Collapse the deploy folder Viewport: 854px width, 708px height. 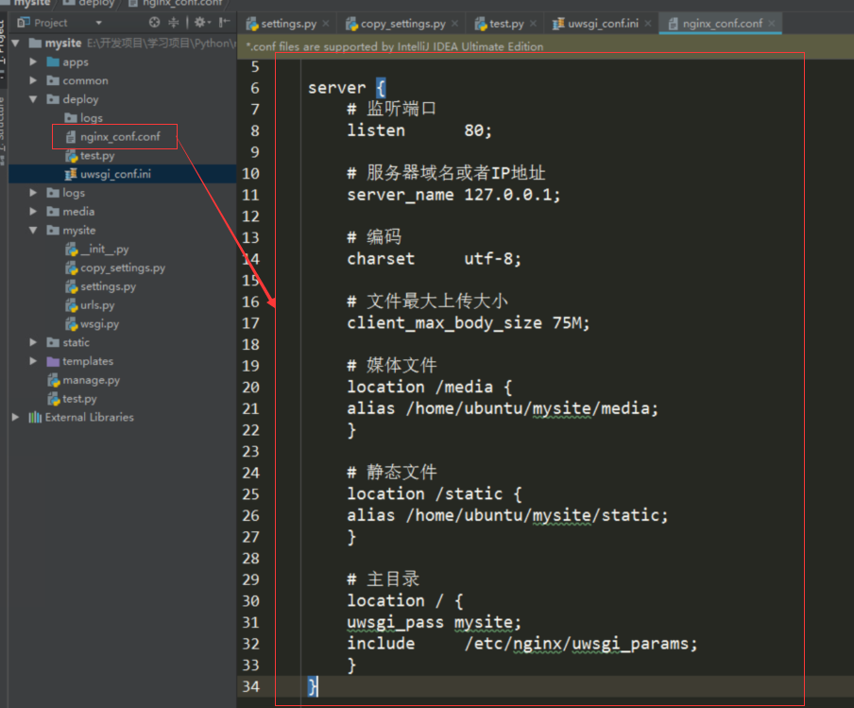33,99
